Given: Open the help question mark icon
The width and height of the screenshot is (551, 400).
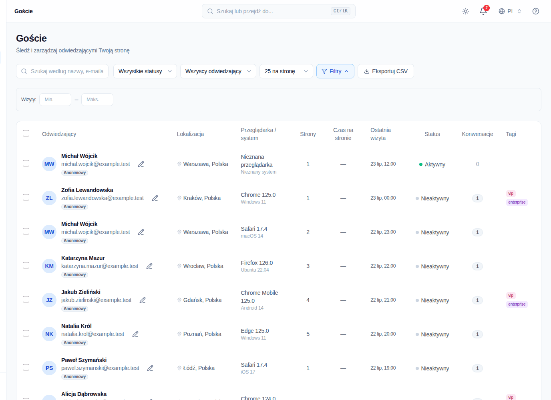Looking at the screenshot, I should tap(536, 11).
